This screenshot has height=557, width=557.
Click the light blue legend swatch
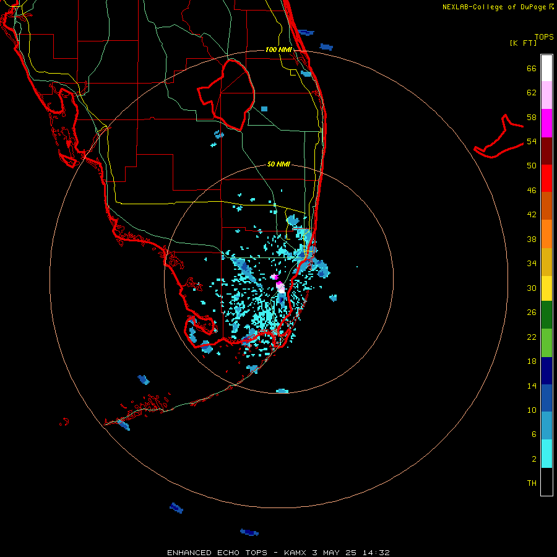click(546, 426)
